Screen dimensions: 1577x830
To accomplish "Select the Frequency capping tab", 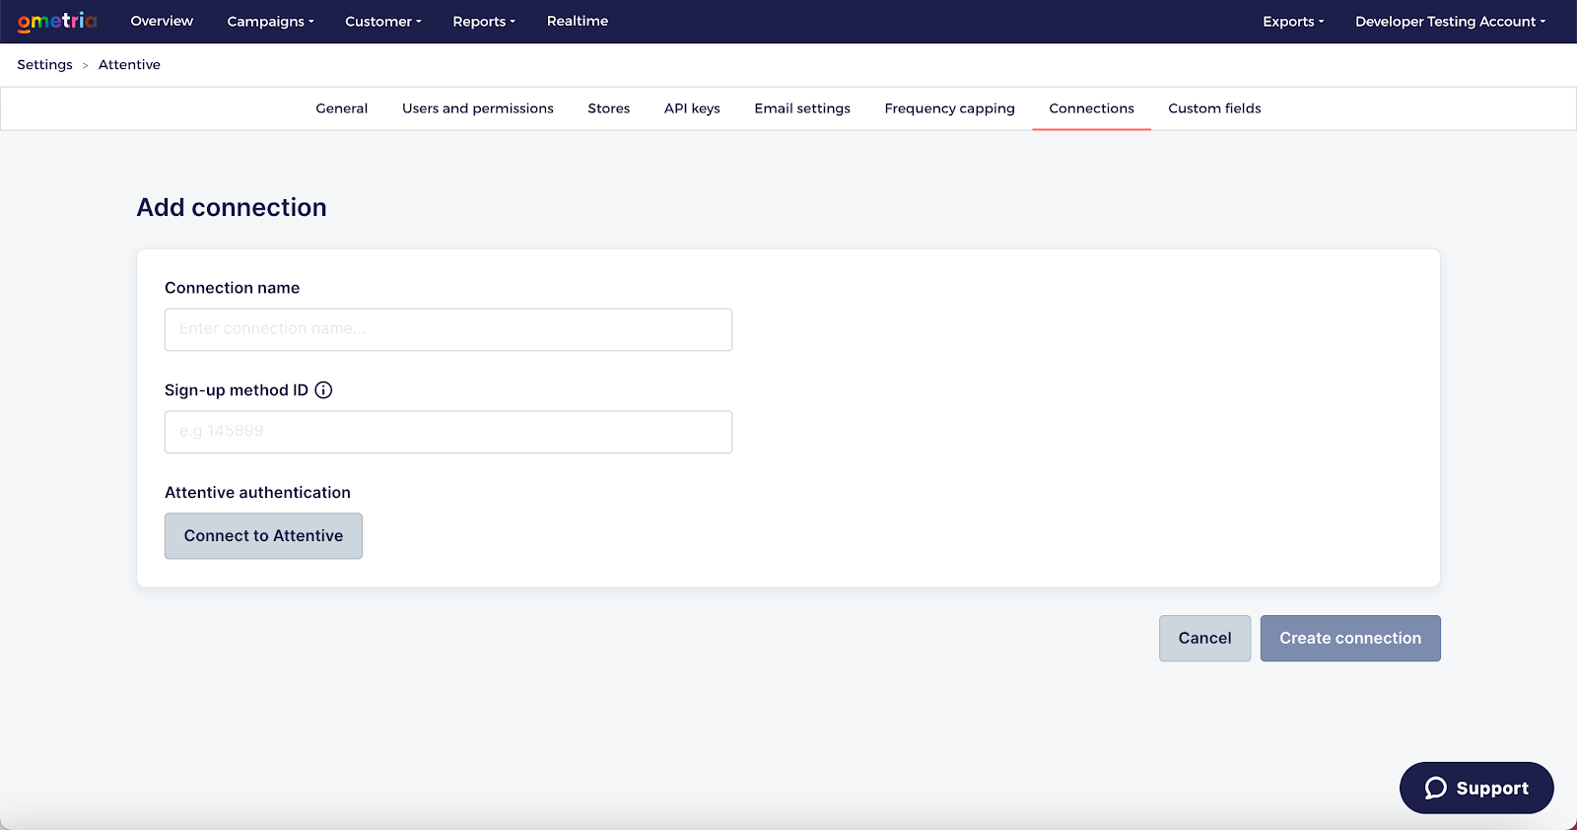I will pos(949,108).
